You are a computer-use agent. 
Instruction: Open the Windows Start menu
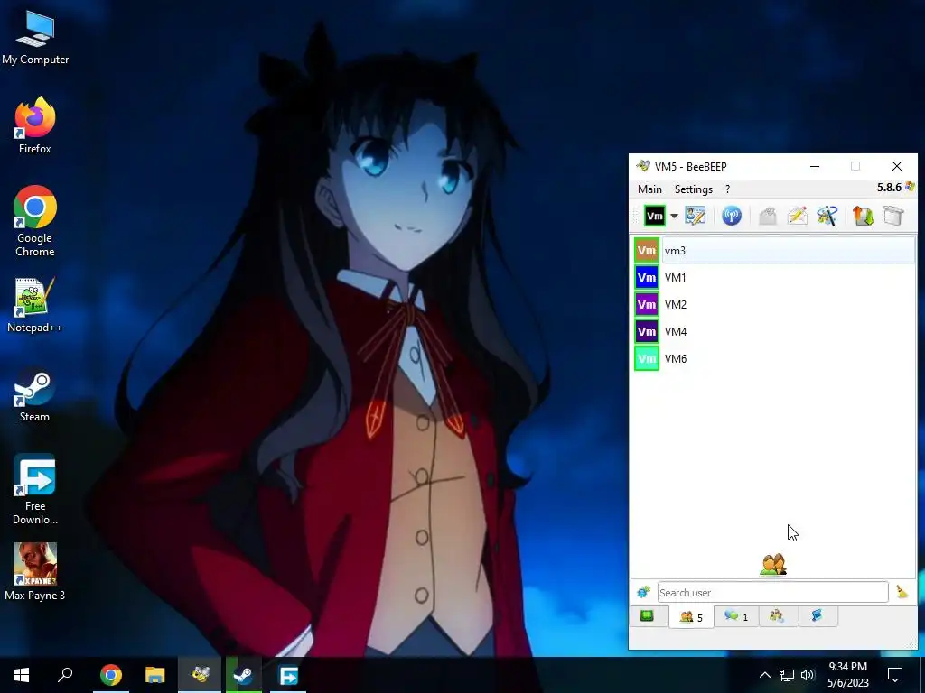[x=22, y=675]
